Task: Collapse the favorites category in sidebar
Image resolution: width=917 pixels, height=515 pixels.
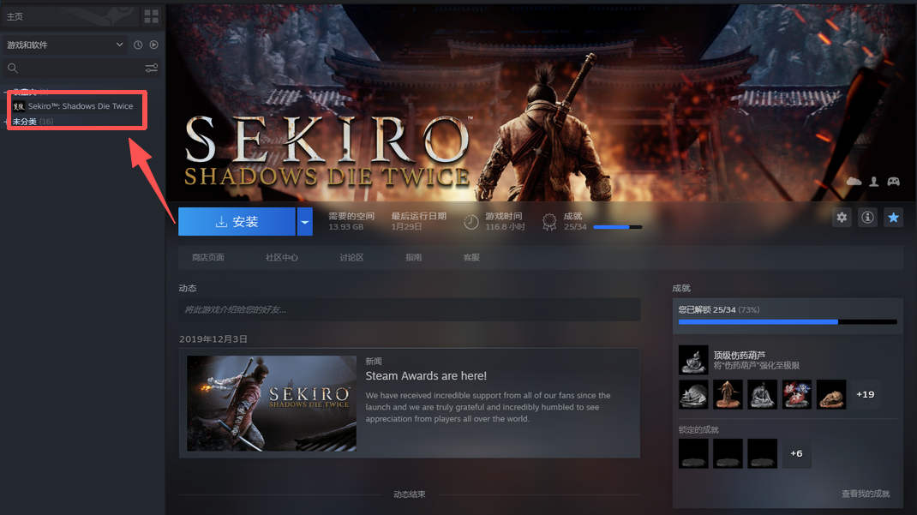Action: pyautogui.click(x=7, y=92)
